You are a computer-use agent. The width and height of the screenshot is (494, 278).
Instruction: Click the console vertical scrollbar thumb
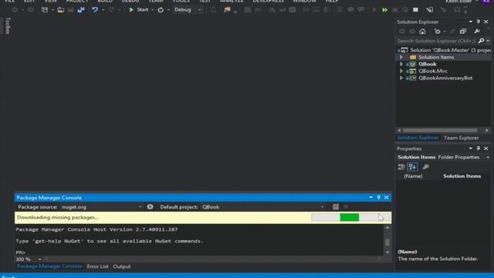click(387, 242)
